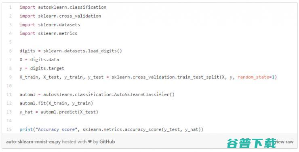Viewport: 299px width, 152px height.
Task: Click the "Accuracy score" string literal
Action: [x=56, y=129]
